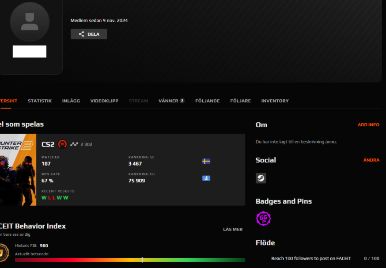Click the ELO graph icon next to 2 302
This screenshot has height=268, width=386.
click(74, 144)
